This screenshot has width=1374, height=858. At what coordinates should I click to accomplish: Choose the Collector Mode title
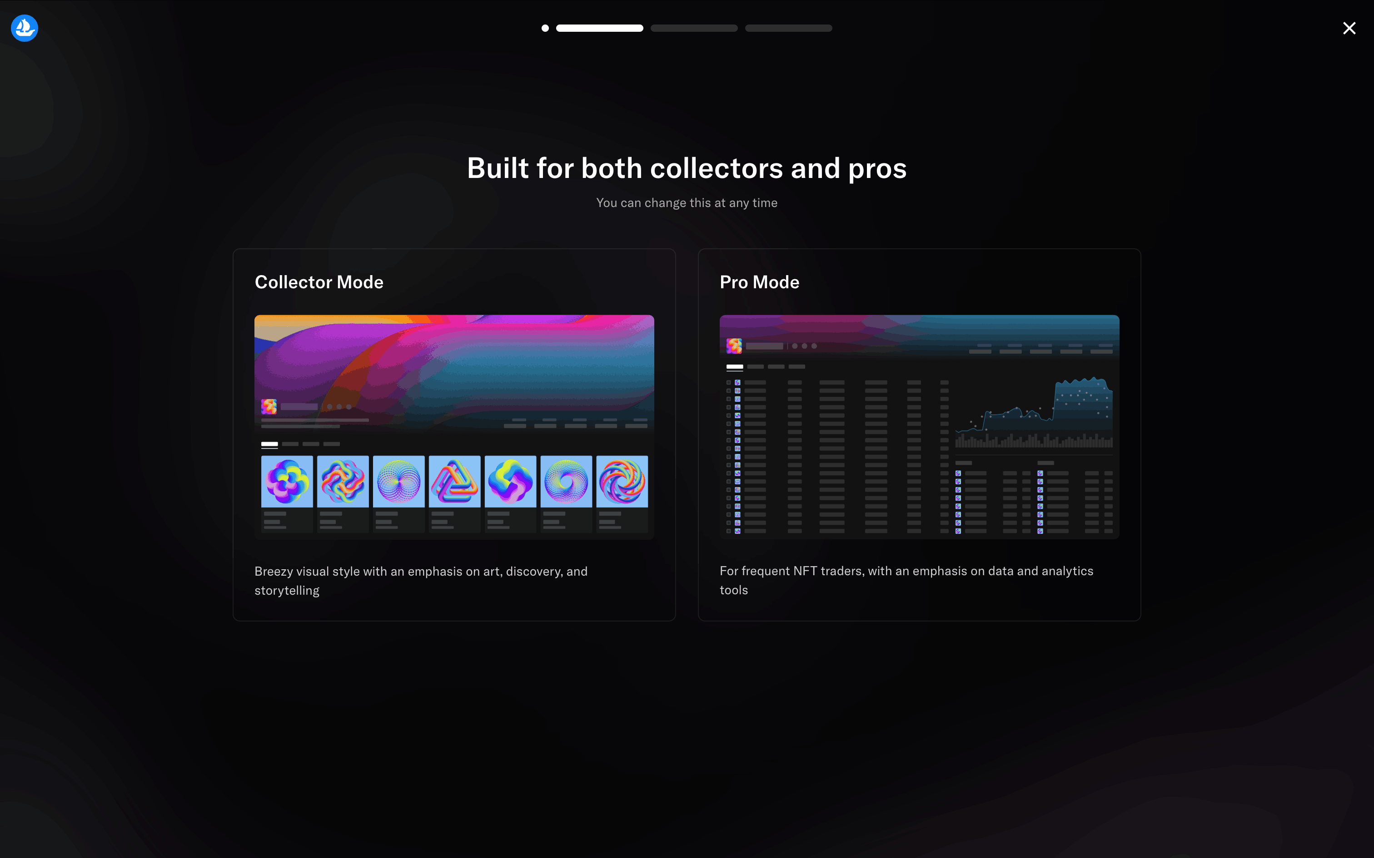click(319, 282)
